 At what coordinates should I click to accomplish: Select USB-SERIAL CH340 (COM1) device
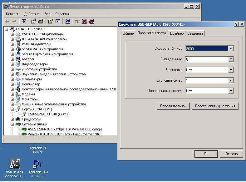[x=48, y=114]
